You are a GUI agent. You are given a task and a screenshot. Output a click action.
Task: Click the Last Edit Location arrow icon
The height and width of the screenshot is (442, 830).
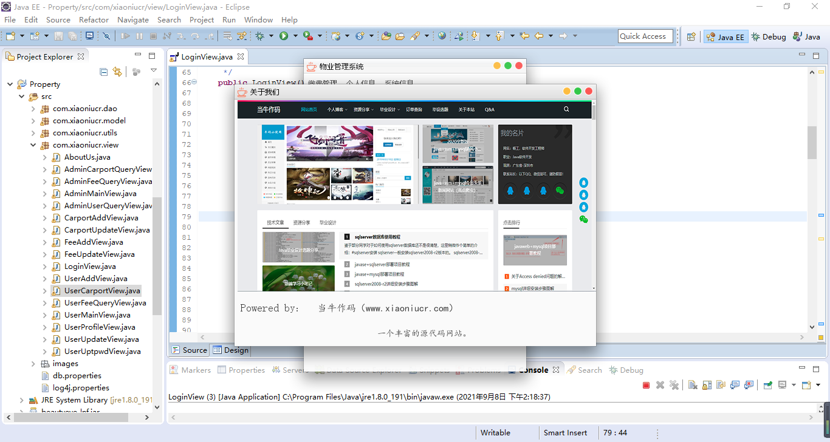[x=524, y=36]
